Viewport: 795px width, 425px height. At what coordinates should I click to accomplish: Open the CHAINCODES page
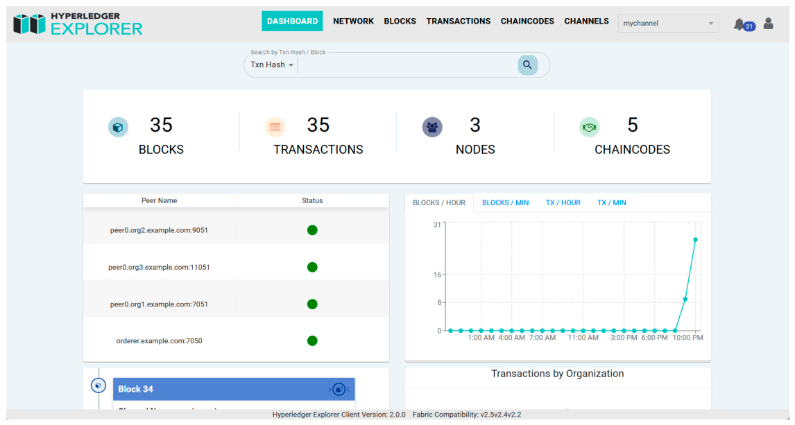(527, 21)
